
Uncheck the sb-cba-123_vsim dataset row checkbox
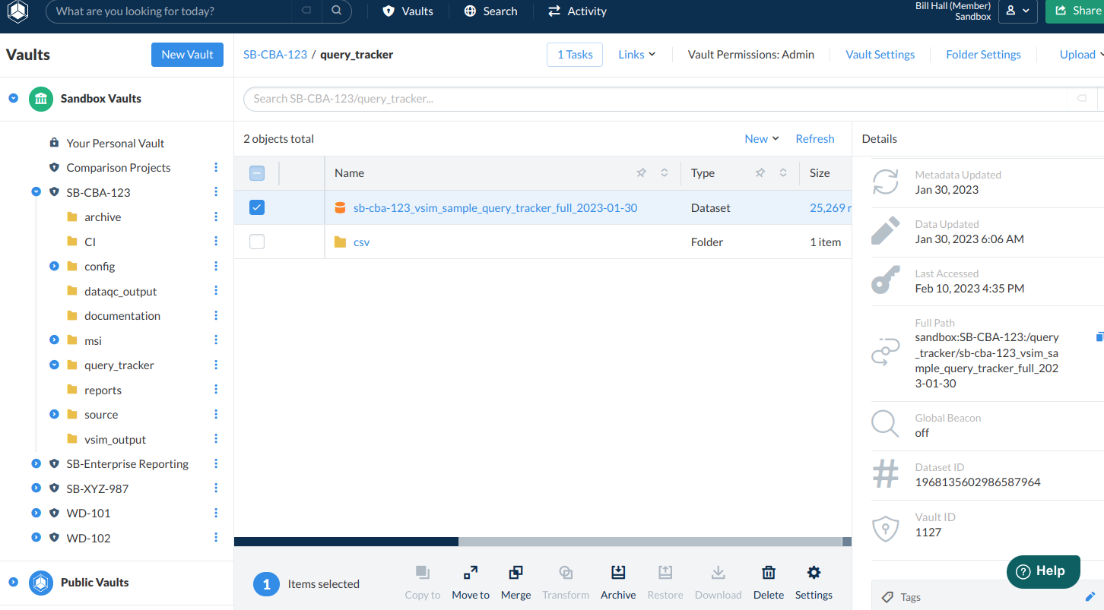pyautogui.click(x=257, y=207)
